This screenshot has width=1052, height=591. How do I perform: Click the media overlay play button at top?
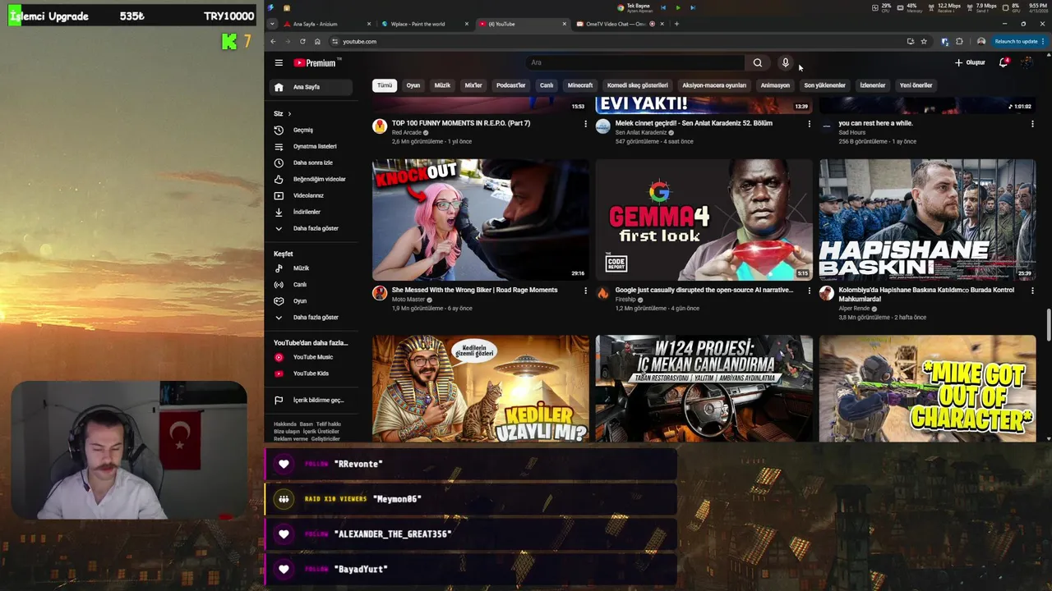click(677, 7)
